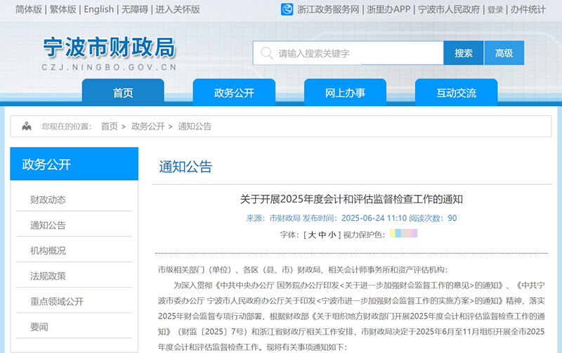Click the 登录 login link

[495, 9]
